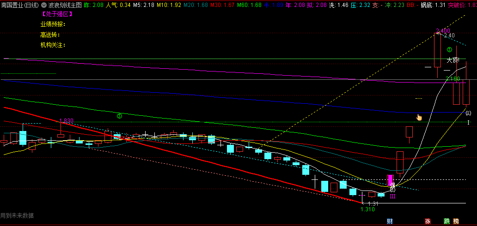Click the 年: 2.08 indicator value
Viewport: 477px width, 226px height.
coord(295,5)
